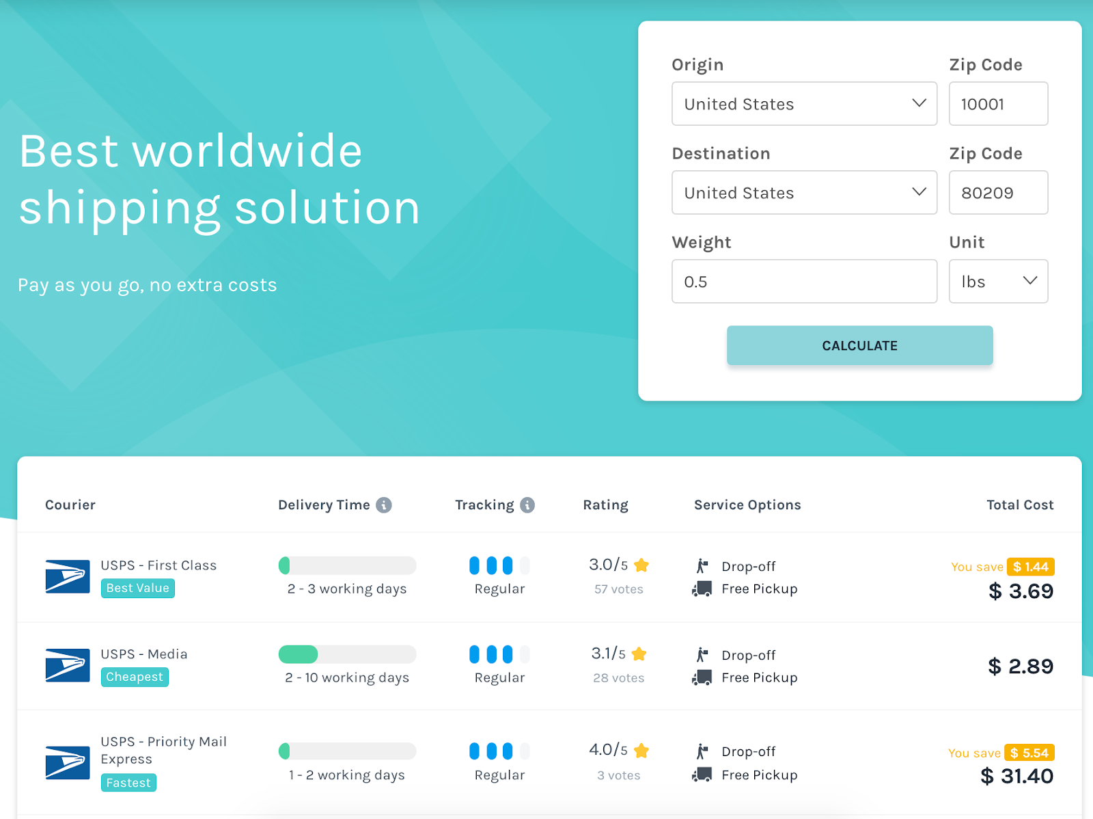Click Free Pickup text in USPS Media row
The height and width of the screenshot is (819, 1093).
click(760, 677)
